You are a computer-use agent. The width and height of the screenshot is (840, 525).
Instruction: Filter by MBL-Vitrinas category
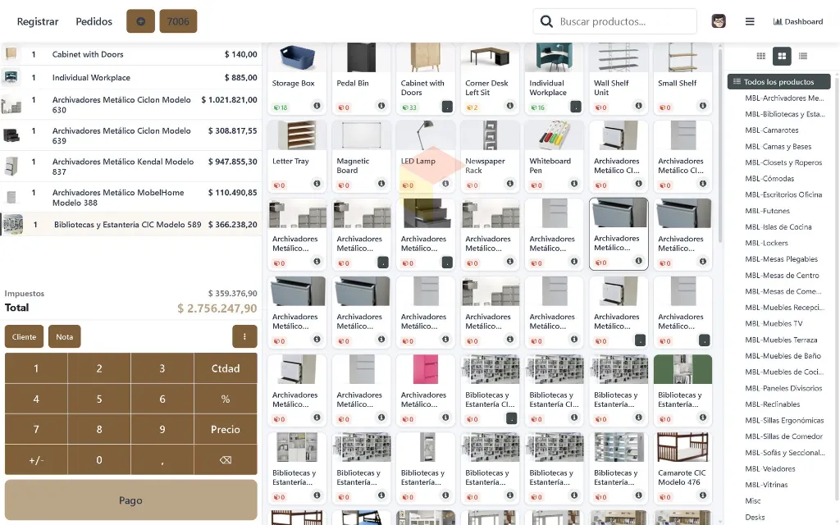pos(766,485)
